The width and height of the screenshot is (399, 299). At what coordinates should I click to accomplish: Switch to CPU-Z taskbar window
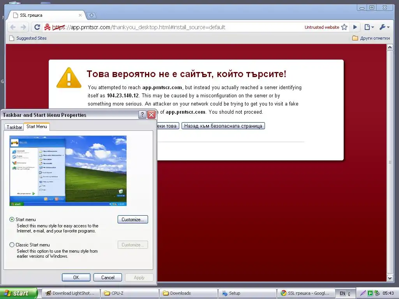coord(130,293)
